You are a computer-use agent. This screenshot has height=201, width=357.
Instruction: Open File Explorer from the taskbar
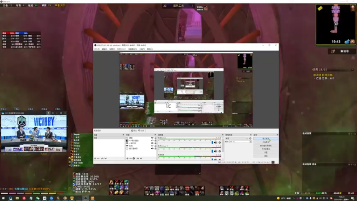(17, 198)
